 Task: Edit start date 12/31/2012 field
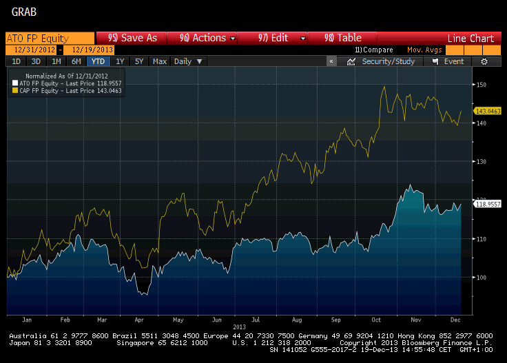(x=32, y=50)
